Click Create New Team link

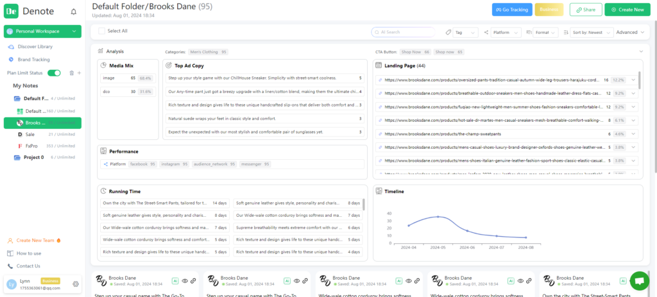(35, 241)
